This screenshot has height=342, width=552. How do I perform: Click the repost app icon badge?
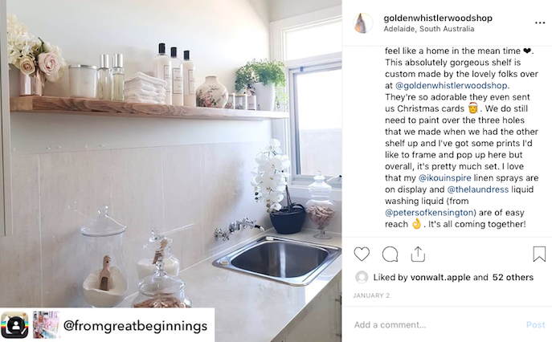pos(14,325)
